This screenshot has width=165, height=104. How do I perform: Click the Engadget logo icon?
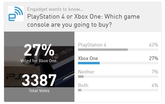tap(16, 14)
